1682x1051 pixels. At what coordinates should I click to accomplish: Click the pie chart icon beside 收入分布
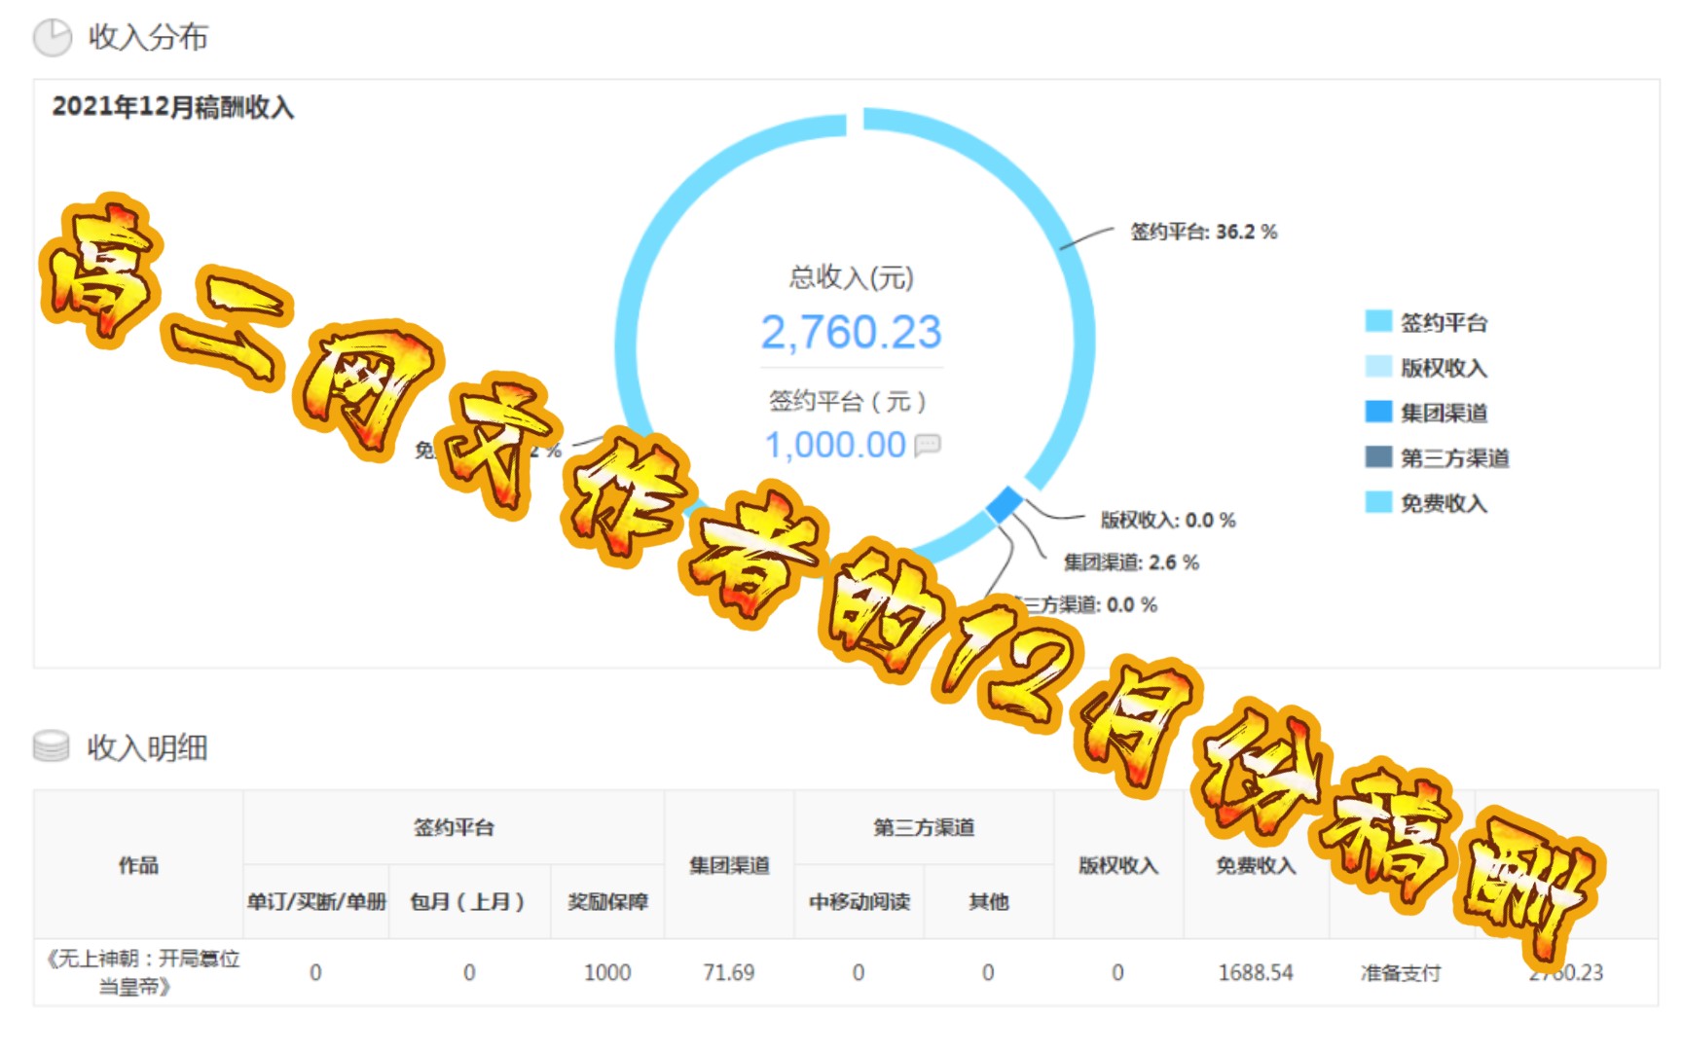coord(52,37)
